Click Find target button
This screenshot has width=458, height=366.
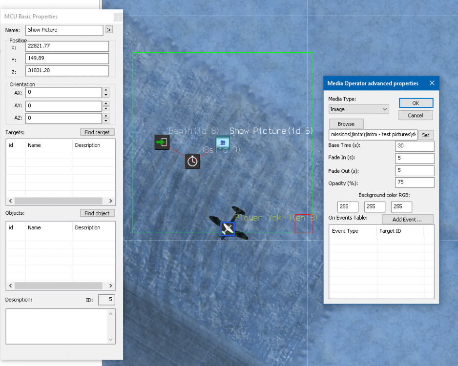[x=98, y=132]
